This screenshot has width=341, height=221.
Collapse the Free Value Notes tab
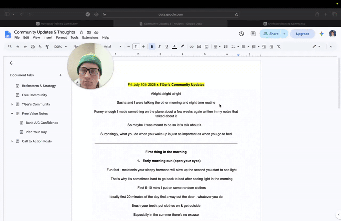[x=12, y=113]
